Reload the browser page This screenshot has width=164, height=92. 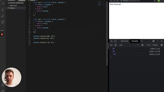click(117, 1)
